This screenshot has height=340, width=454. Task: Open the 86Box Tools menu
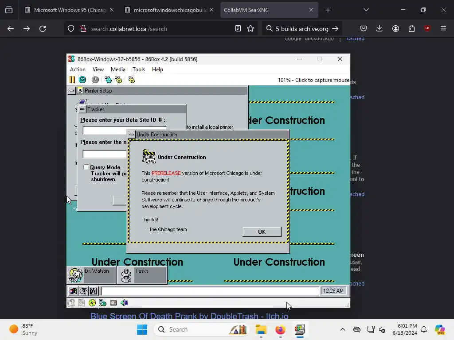pyautogui.click(x=139, y=70)
